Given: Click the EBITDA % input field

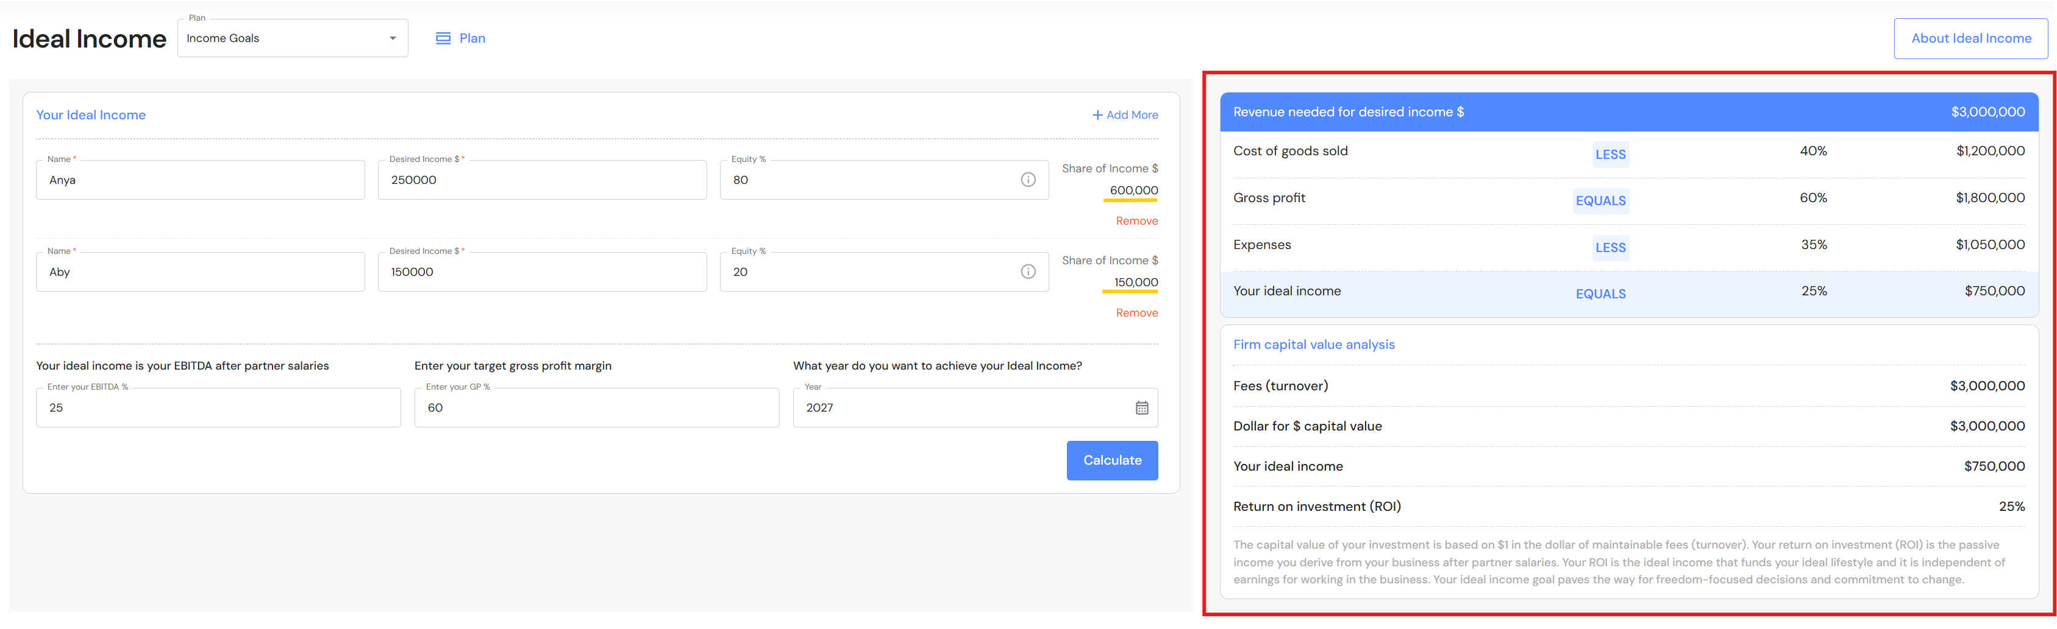Looking at the screenshot, I should [217, 408].
